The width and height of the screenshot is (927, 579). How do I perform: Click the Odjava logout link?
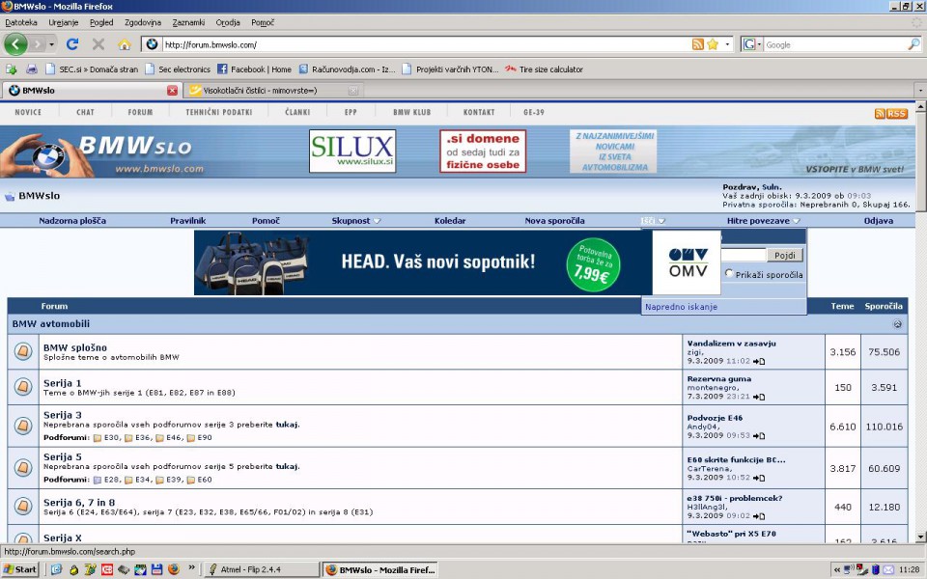[x=879, y=221]
